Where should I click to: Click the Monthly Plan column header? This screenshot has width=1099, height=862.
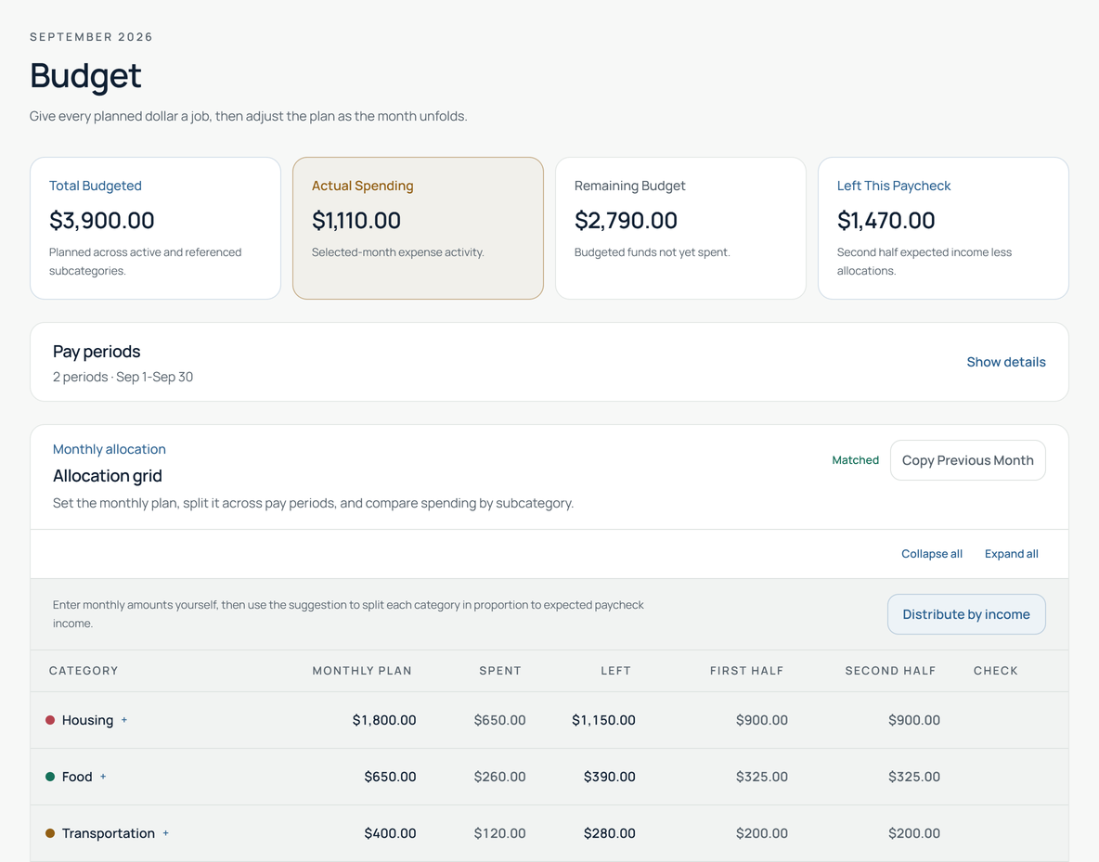click(362, 671)
